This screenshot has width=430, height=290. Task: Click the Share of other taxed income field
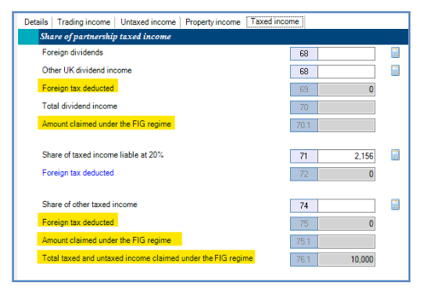346,206
